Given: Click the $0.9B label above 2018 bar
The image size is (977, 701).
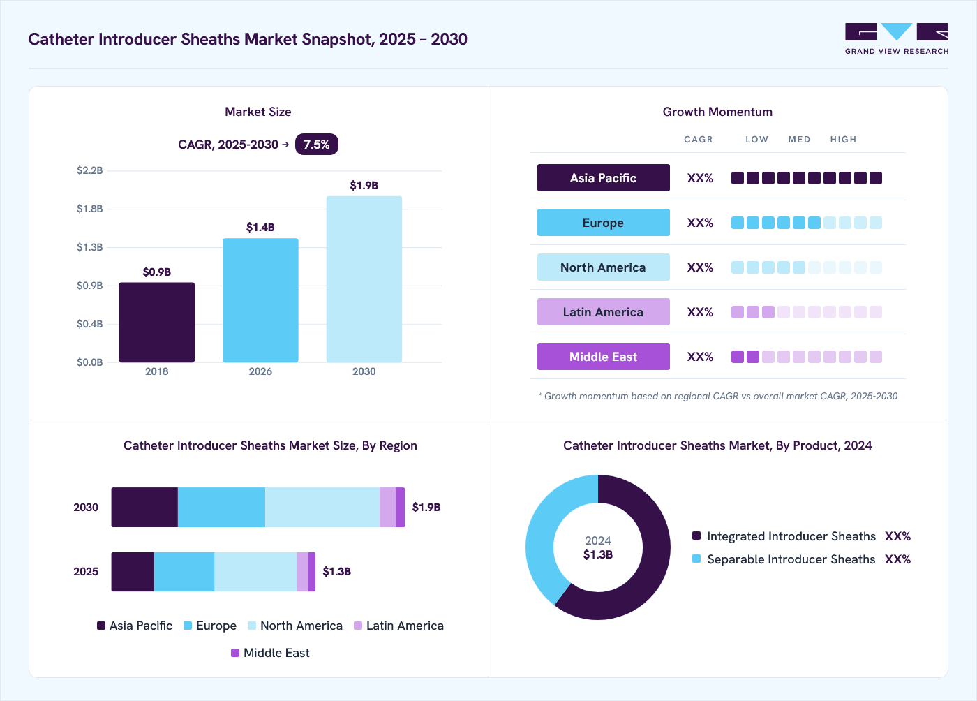Looking at the screenshot, I should pyautogui.click(x=157, y=272).
